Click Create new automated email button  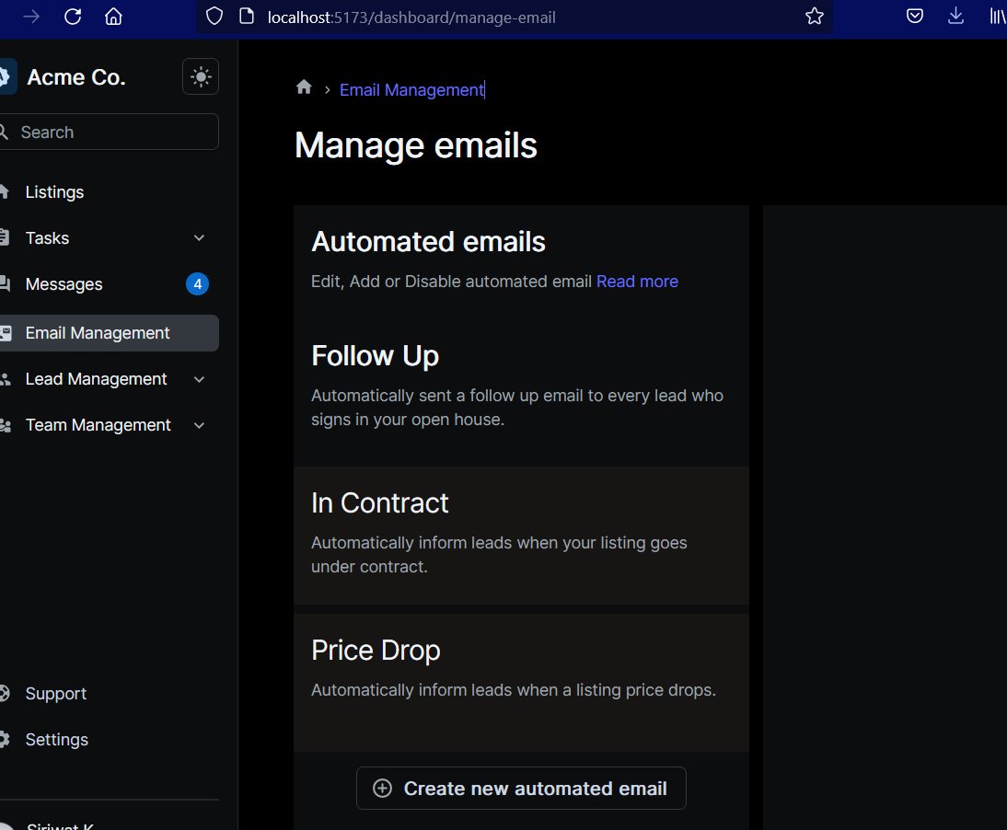(522, 789)
